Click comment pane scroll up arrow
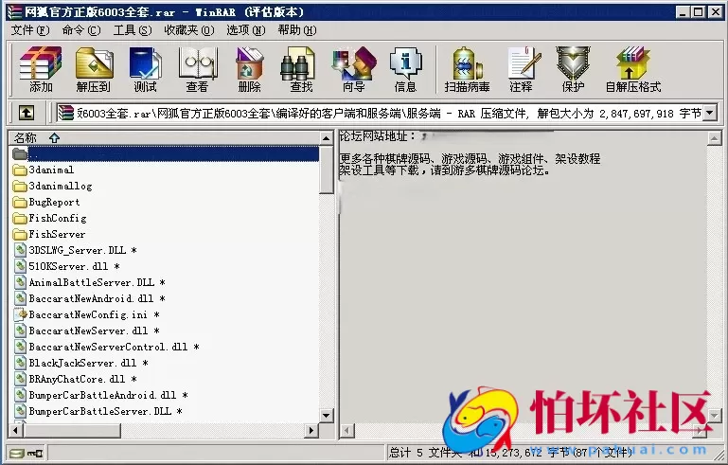The width and height of the screenshot is (728, 465). pyautogui.click(x=714, y=138)
